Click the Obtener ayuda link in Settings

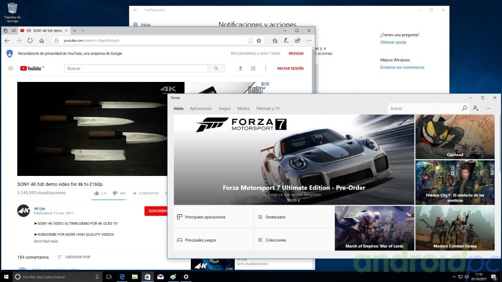click(393, 42)
